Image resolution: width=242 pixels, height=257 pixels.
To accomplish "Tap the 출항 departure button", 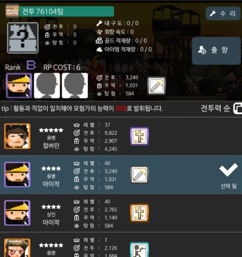I will pos(216,51).
